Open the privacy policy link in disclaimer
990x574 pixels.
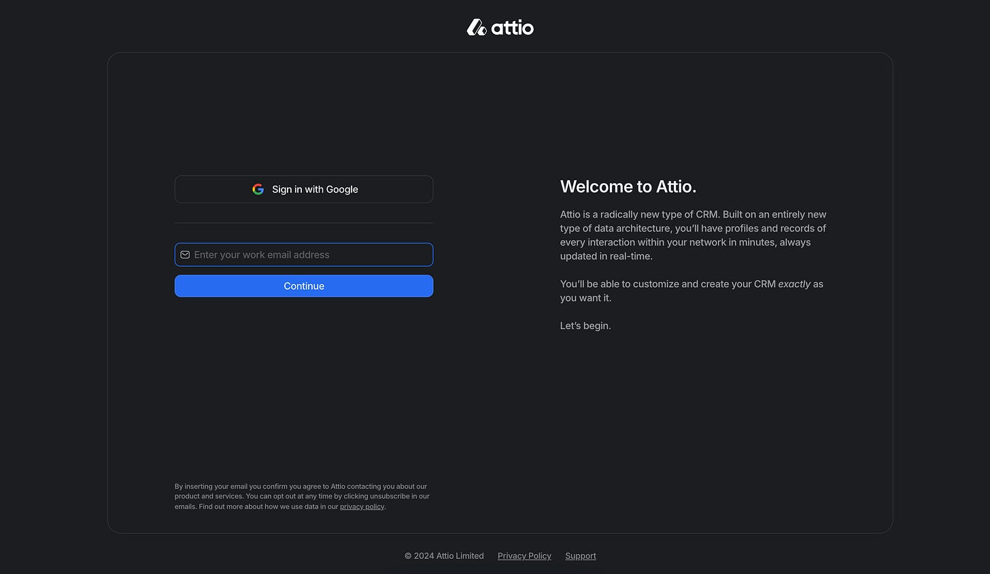point(362,507)
